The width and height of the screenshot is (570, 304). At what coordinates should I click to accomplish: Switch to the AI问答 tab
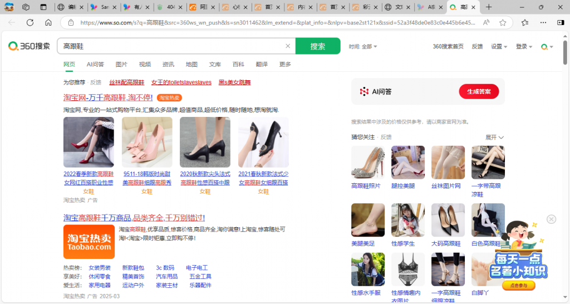95,65
